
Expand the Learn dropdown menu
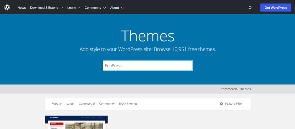(74, 8)
